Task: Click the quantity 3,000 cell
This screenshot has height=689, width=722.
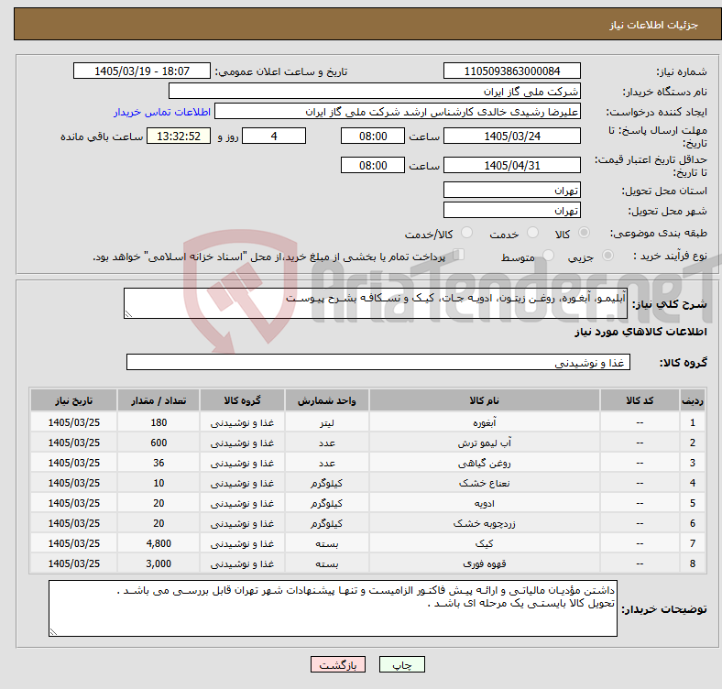Action: [159, 563]
